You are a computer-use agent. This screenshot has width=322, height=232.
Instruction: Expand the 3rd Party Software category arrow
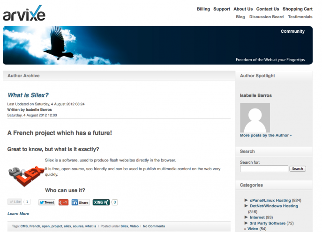[x=246, y=223]
